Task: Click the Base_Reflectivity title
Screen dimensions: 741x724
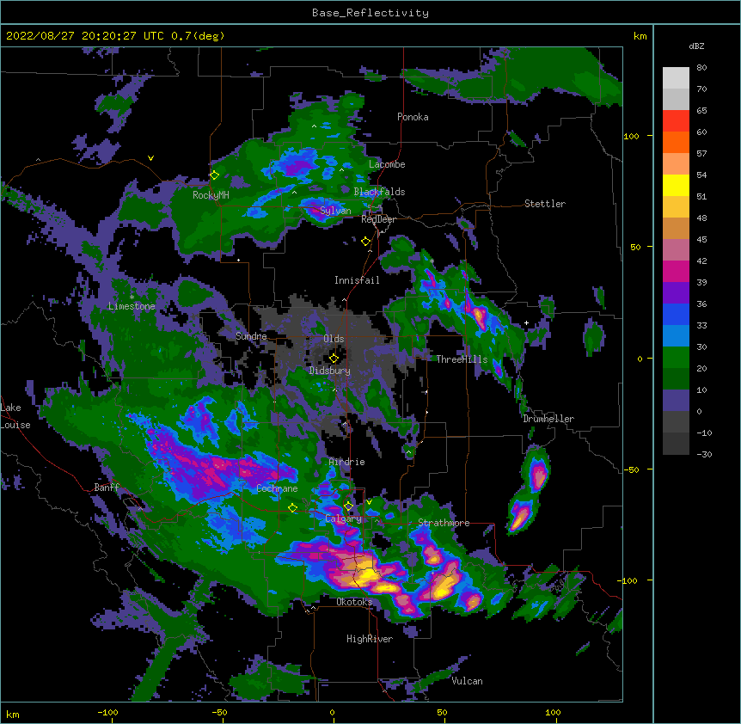Action: (x=370, y=13)
